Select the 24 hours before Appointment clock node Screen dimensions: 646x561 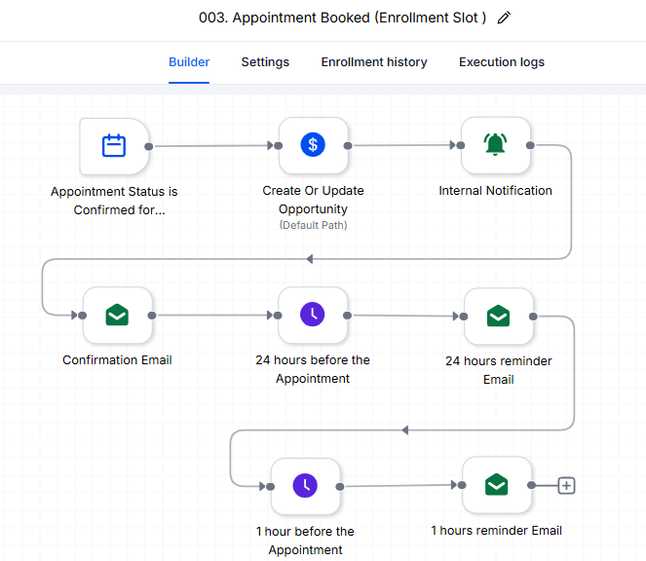coord(313,316)
